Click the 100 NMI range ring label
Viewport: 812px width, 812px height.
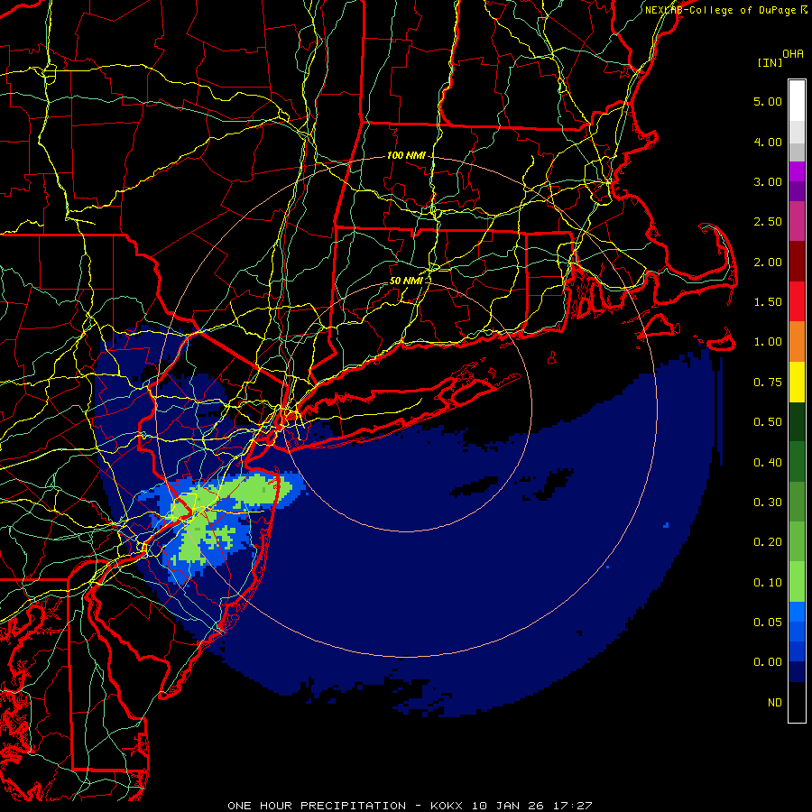coord(406,155)
